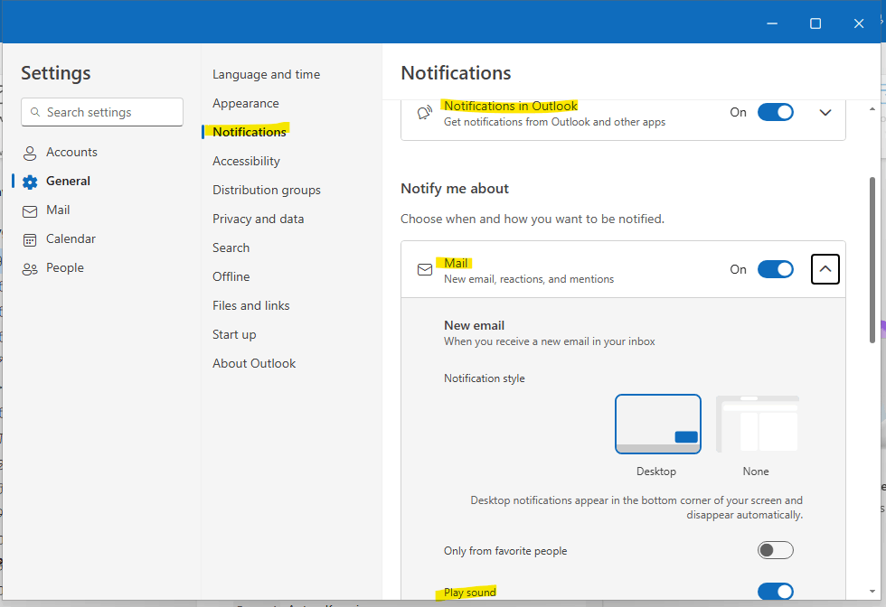The width and height of the screenshot is (886, 607).
Task: Minimize the Outlook window
Action: tap(772, 23)
